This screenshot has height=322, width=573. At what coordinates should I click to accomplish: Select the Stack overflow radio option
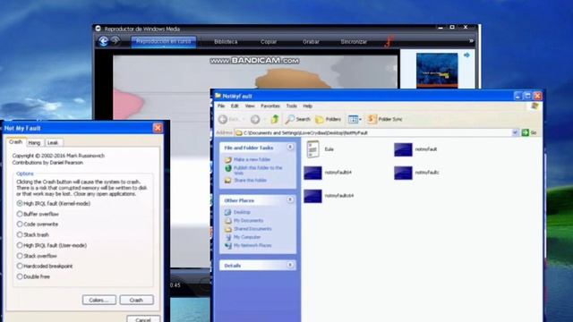tap(20, 256)
